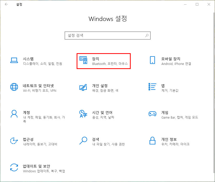Click the vertical scrollbar on right edge
Image resolution: width=215 pixels, height=182 pixels.
(214, 93)
